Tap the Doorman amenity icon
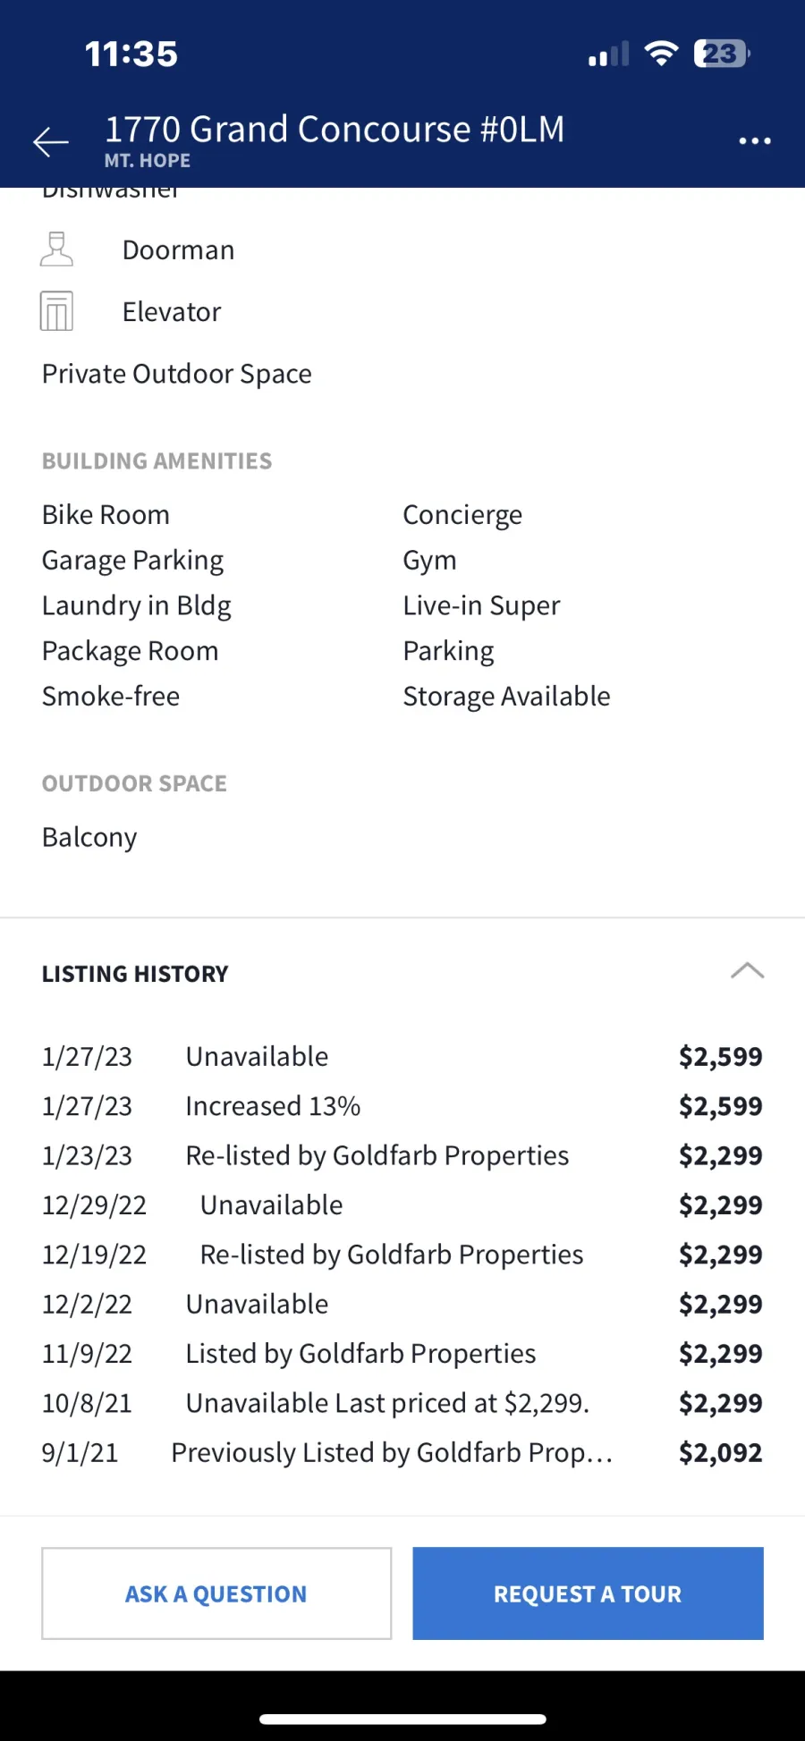Screen dimensions: 805x1741 [56, 249]
